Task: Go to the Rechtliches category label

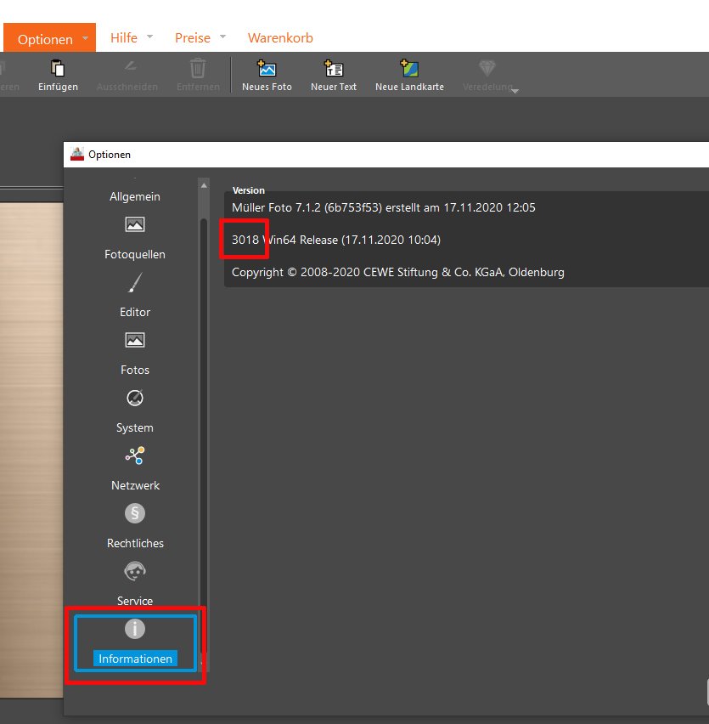Action: point(135,543)
